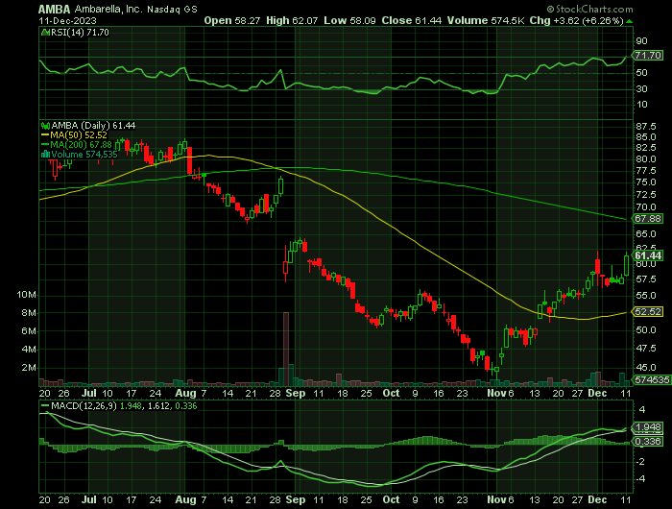Click the 6M volume axis label

coord(29,331)
